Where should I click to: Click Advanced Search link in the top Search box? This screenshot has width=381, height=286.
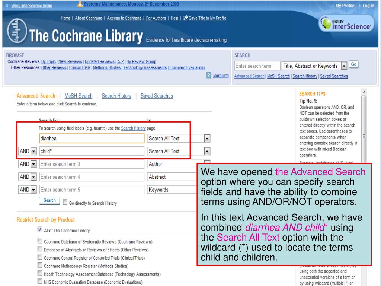[x=249, y=76]
